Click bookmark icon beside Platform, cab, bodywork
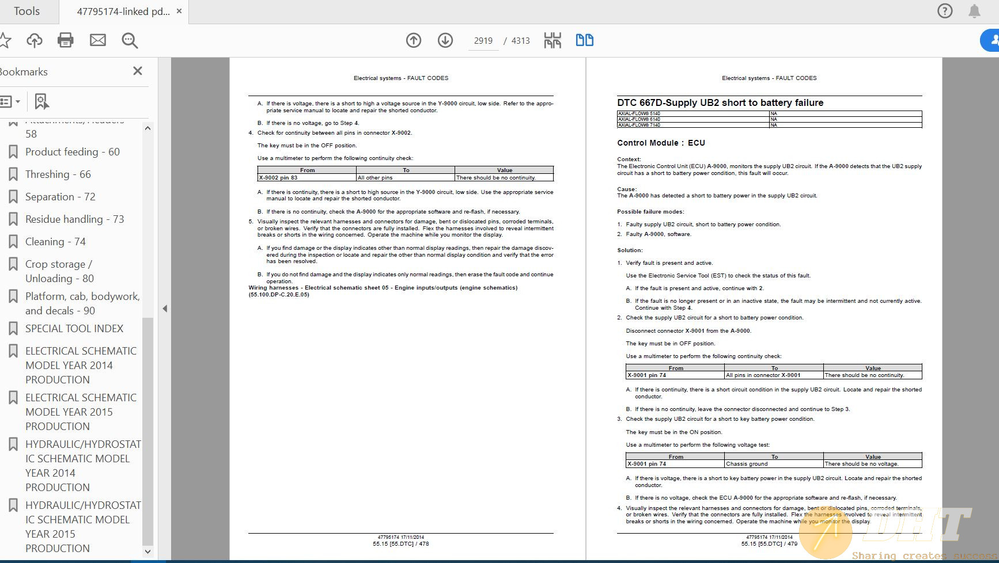 click(13, 296)
